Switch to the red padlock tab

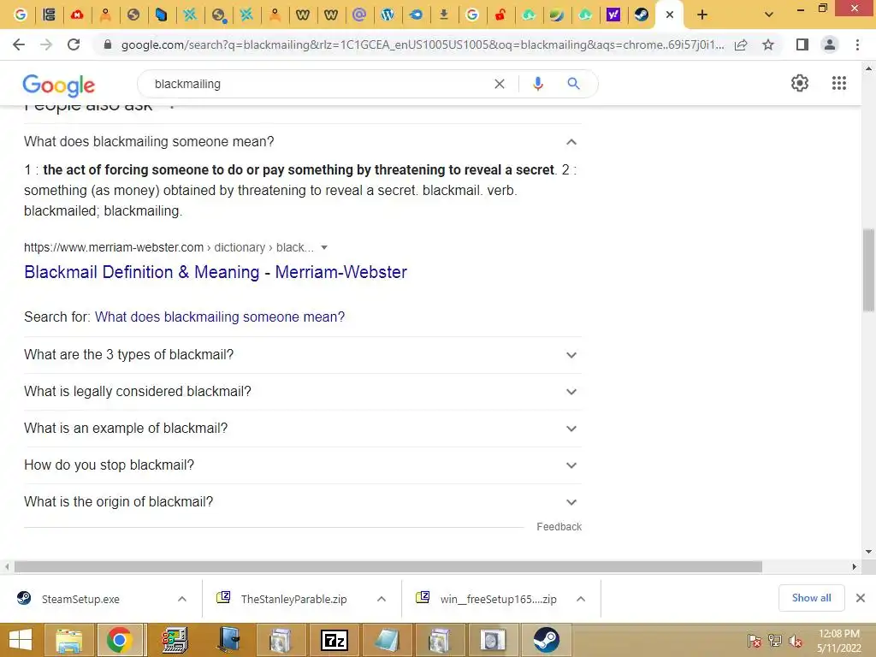[x=500, y=15]
